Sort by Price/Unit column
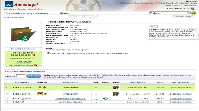 pos(22,82)
